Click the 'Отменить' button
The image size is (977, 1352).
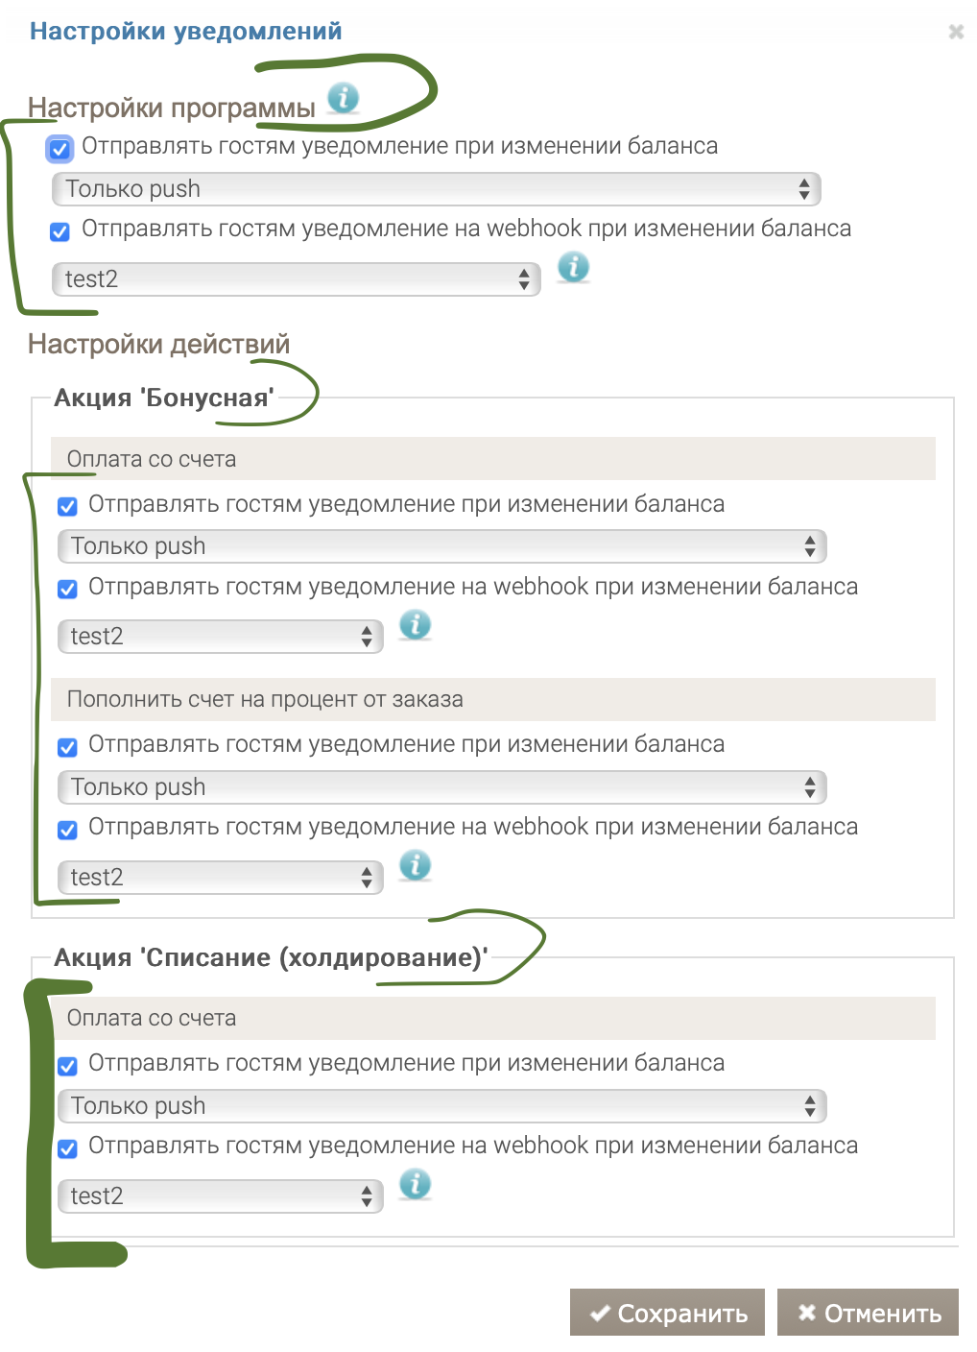[868, 1313]
